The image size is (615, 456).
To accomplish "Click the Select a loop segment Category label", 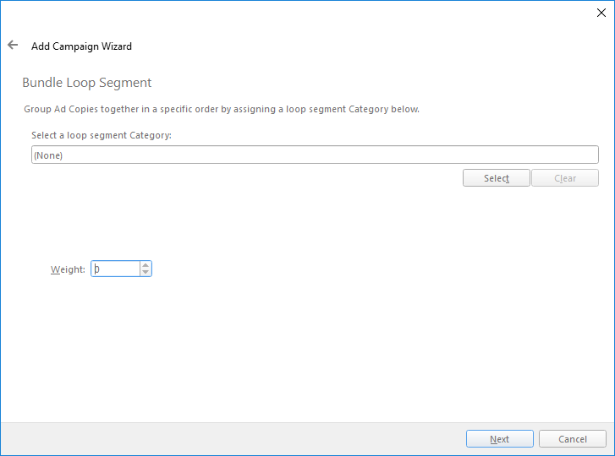I will [x=102, y=135].
